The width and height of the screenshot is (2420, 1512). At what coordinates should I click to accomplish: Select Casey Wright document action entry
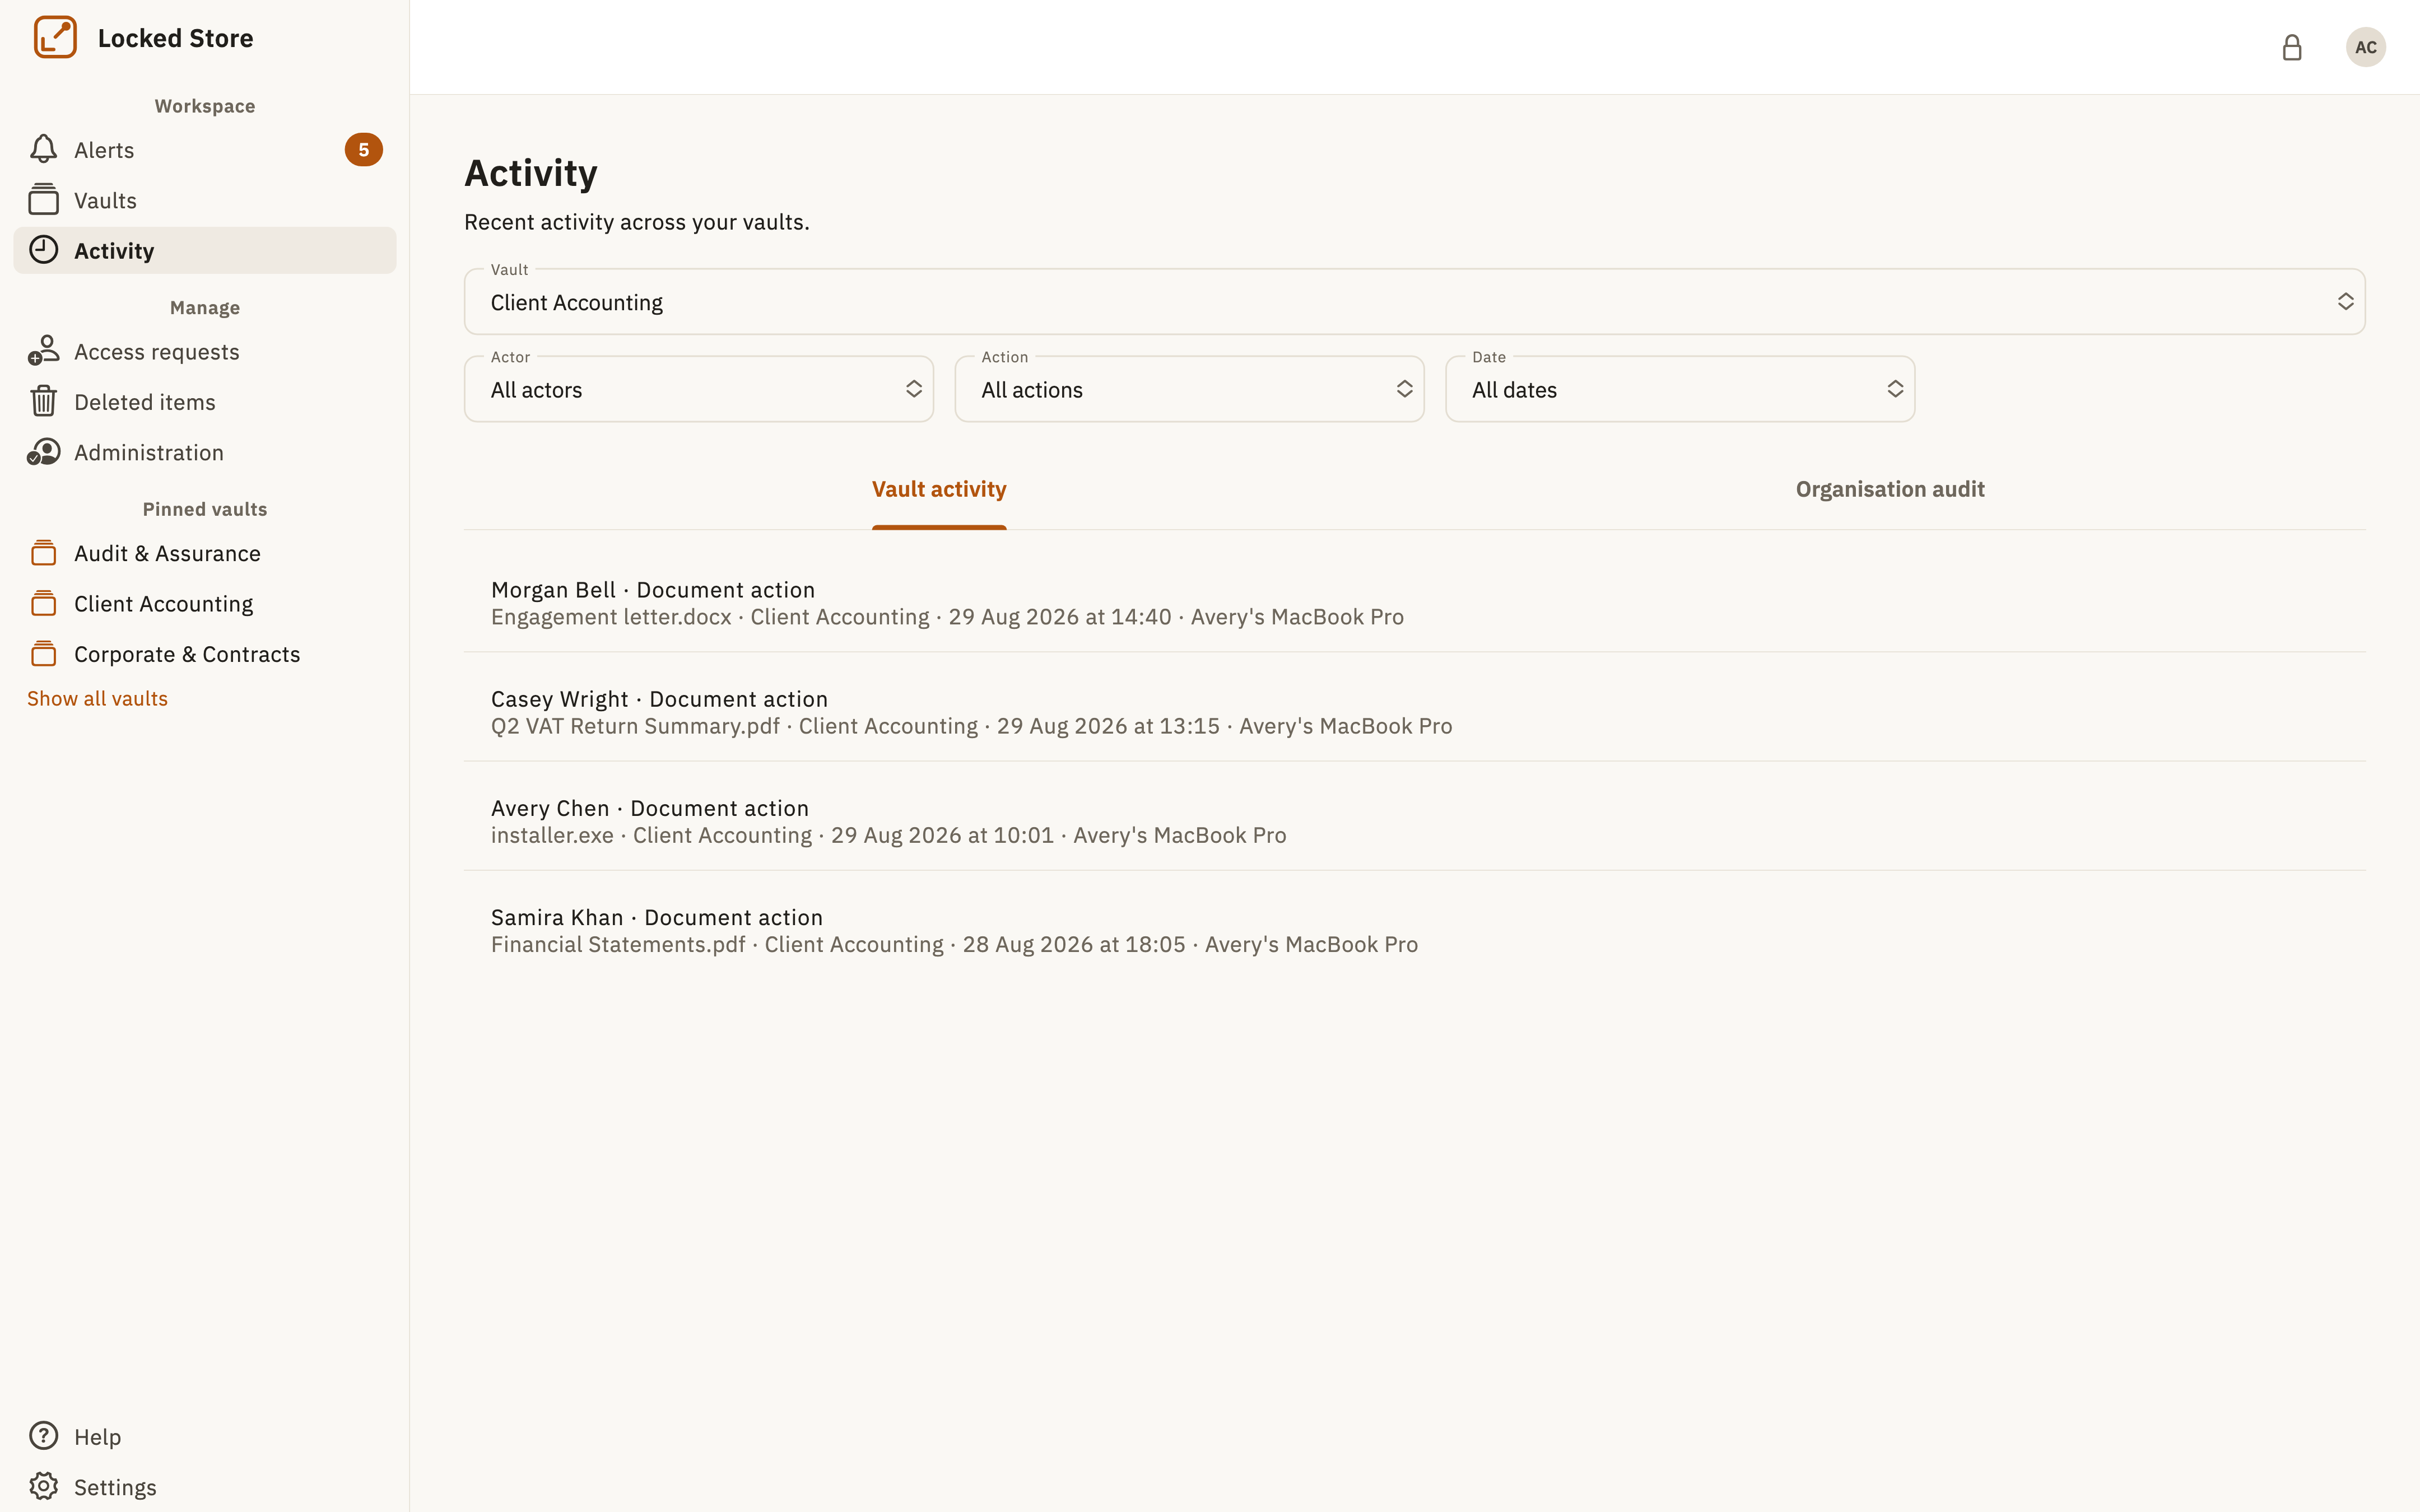tap(1414, 712)
